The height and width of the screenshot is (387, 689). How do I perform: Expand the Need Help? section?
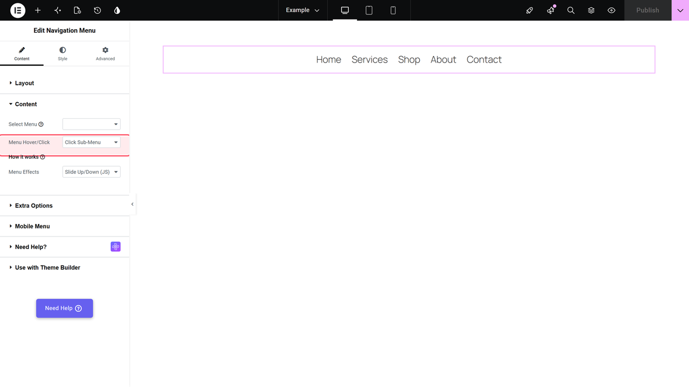pos(64,247)
